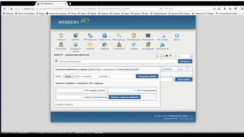Open the WebMail icon
Viewport: 244px width, 137px height.
(x=104, y=45)
